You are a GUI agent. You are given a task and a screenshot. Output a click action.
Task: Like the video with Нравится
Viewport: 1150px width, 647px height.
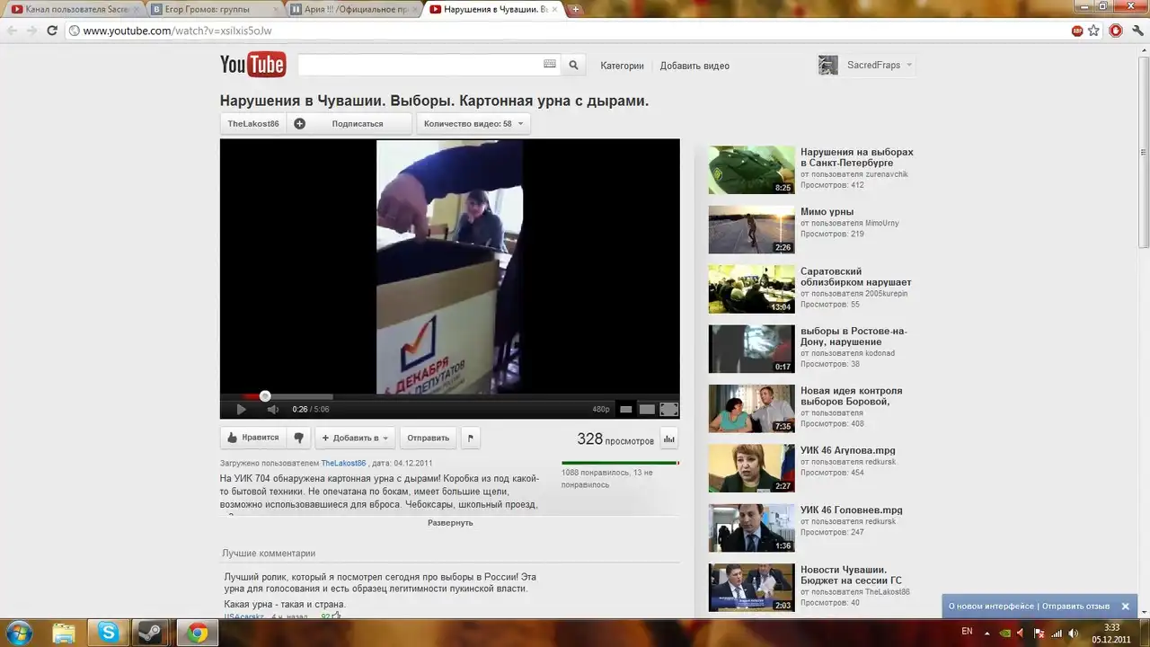[x=252, y=438]
